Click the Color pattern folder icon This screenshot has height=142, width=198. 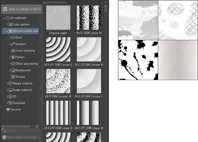point(11,24)
